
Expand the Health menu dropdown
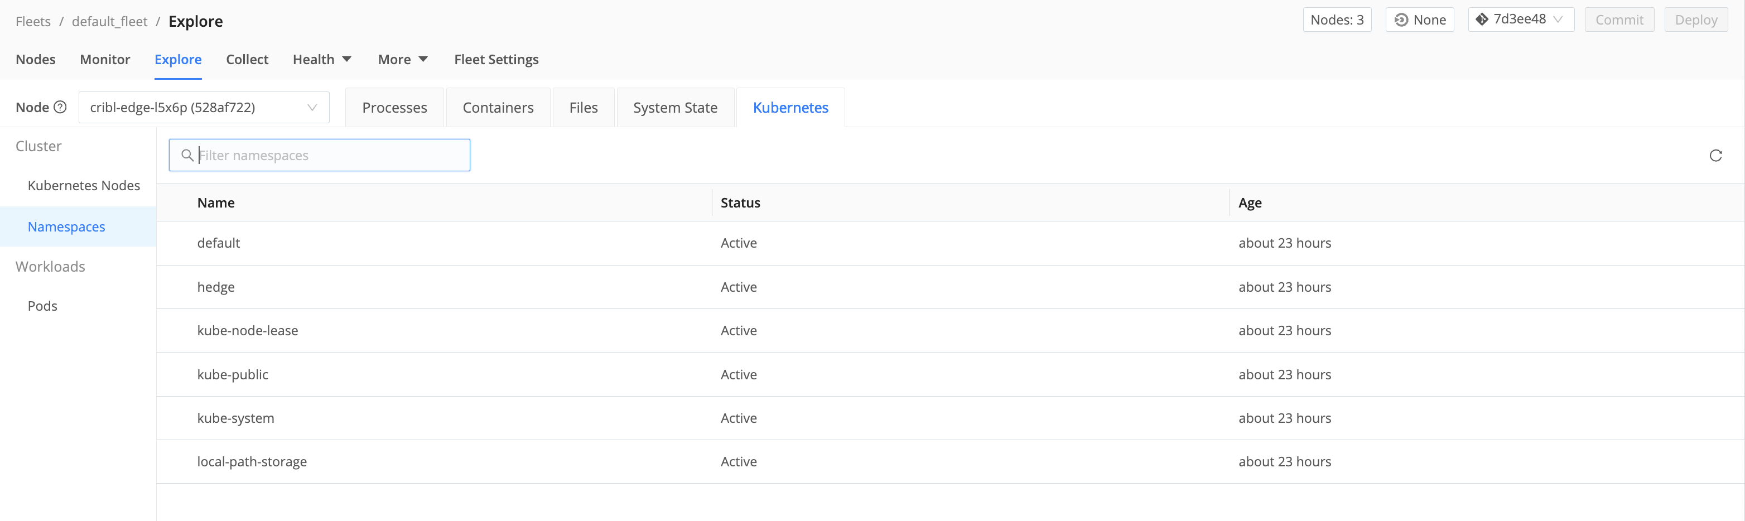[322, 59]
